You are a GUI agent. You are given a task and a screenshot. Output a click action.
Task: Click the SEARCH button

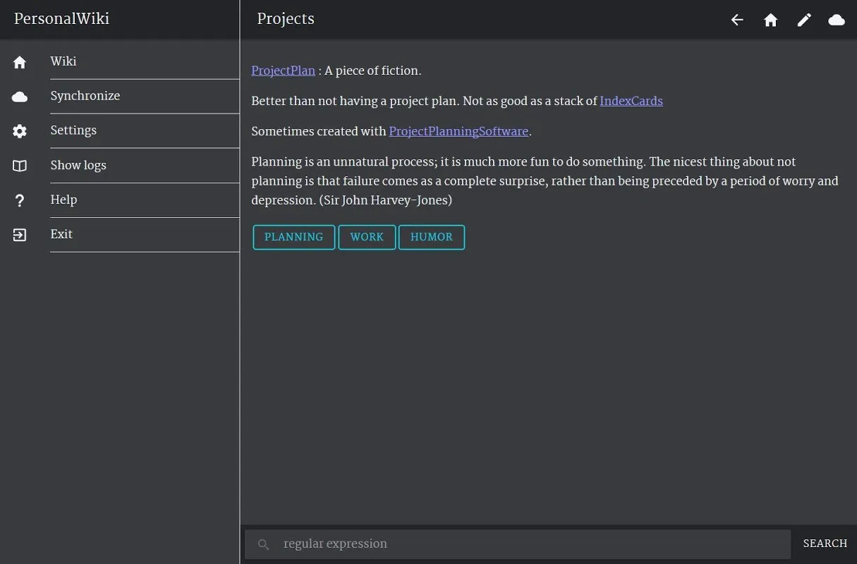click(825, 544)
